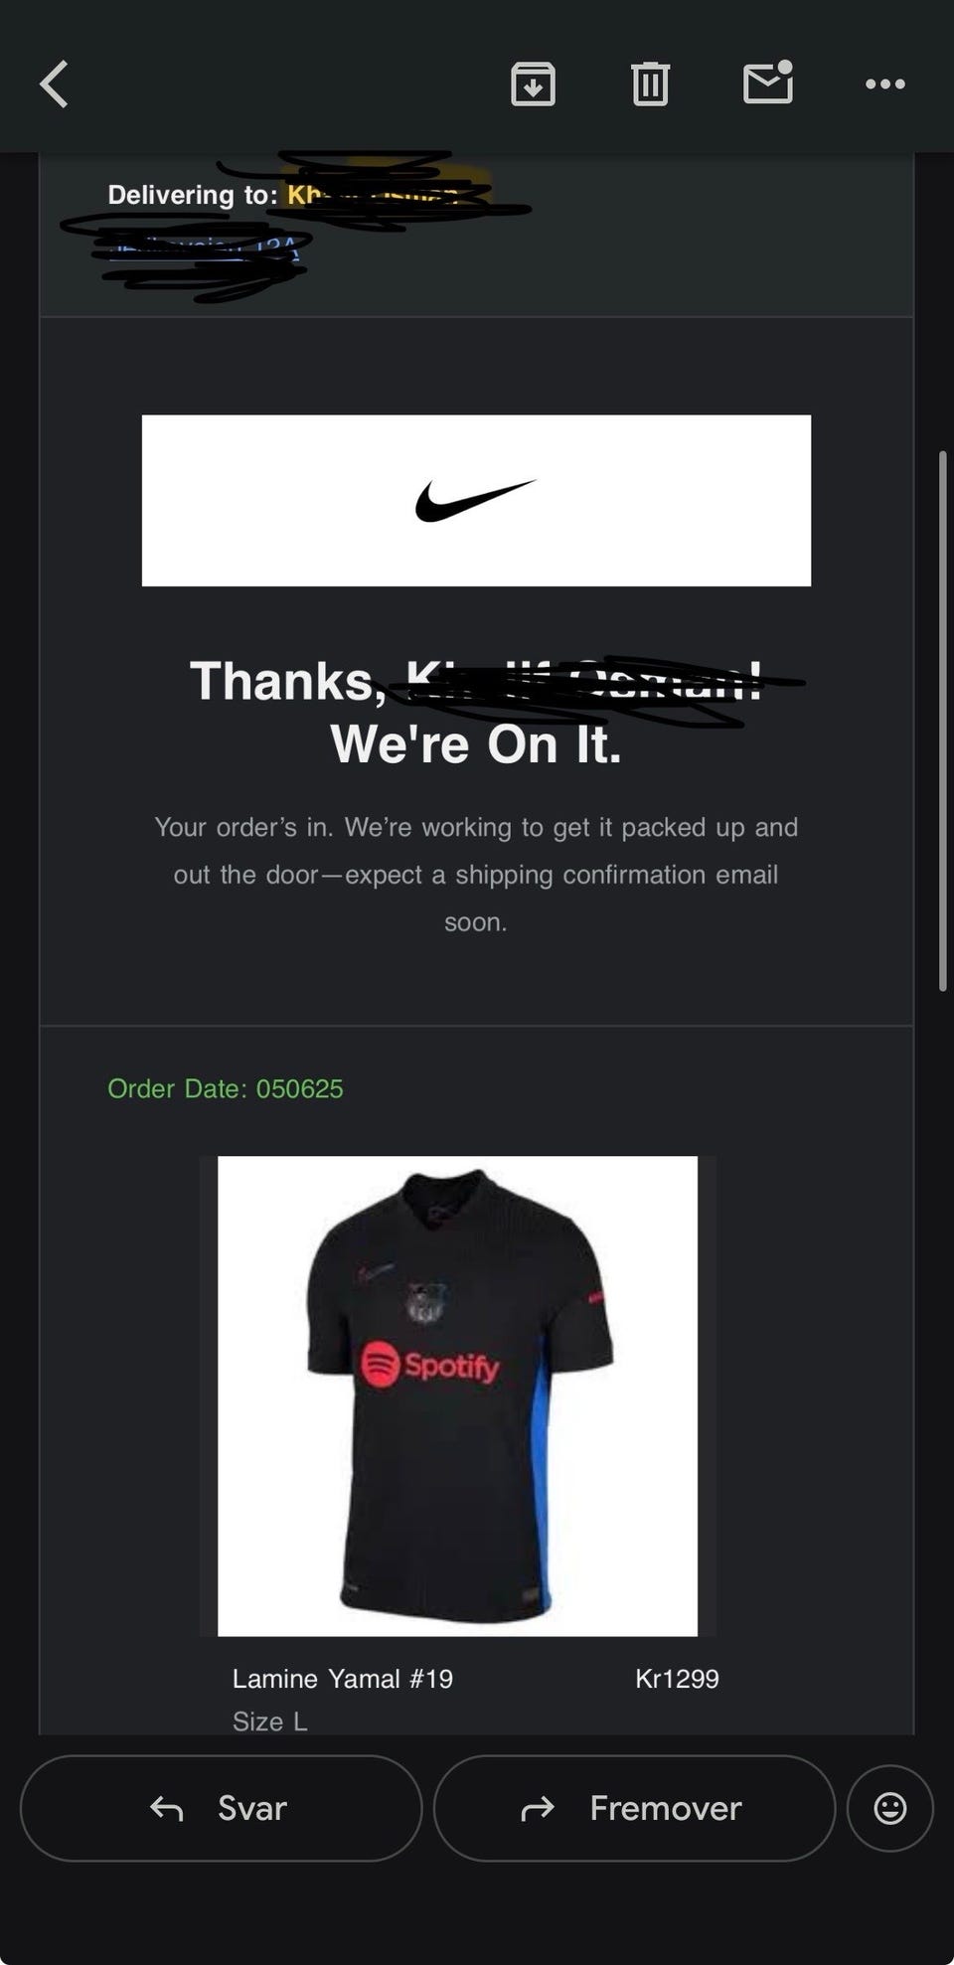Tap the Size L label
954x1965 pixels.
pyautogui.click(x=269, y=1721)
